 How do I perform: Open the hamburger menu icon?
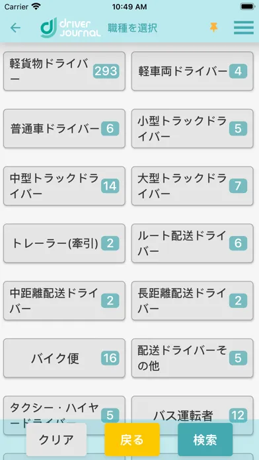point(243,28)
